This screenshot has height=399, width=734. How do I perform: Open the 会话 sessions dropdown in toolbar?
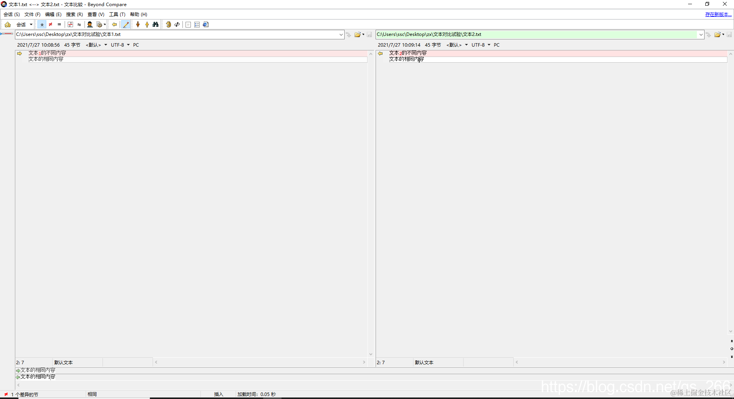[x=24, y=24]
